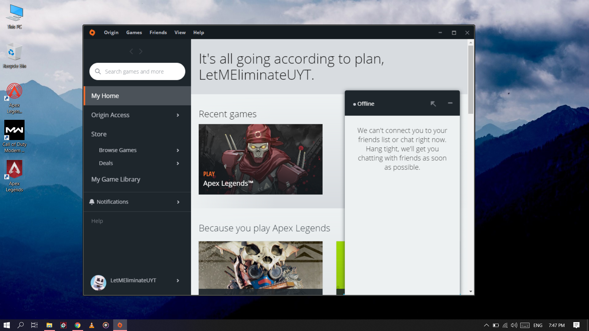Minimize the Offline friends panel
Viewport: 589px width, 331px height.
[450, 103]
